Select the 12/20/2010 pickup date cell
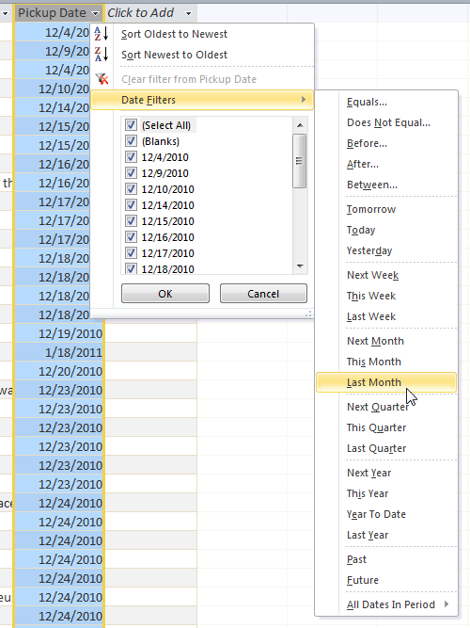Image resolution: width=470 pixels, height=628 pixels. [x=59, y=371]
